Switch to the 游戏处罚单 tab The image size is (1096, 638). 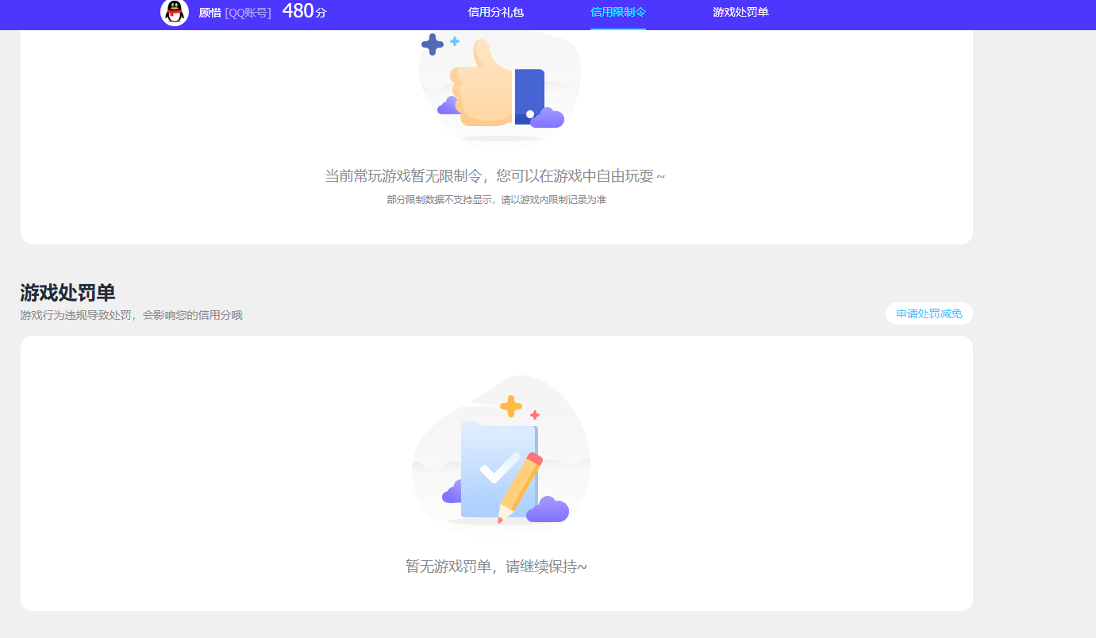pos(740,12)
